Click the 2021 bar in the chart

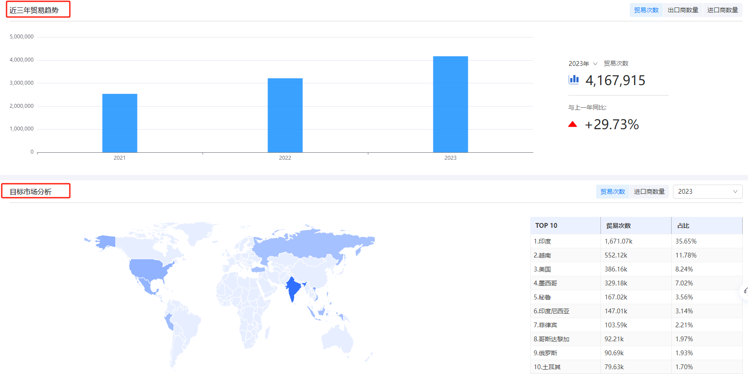pos(120,123)
